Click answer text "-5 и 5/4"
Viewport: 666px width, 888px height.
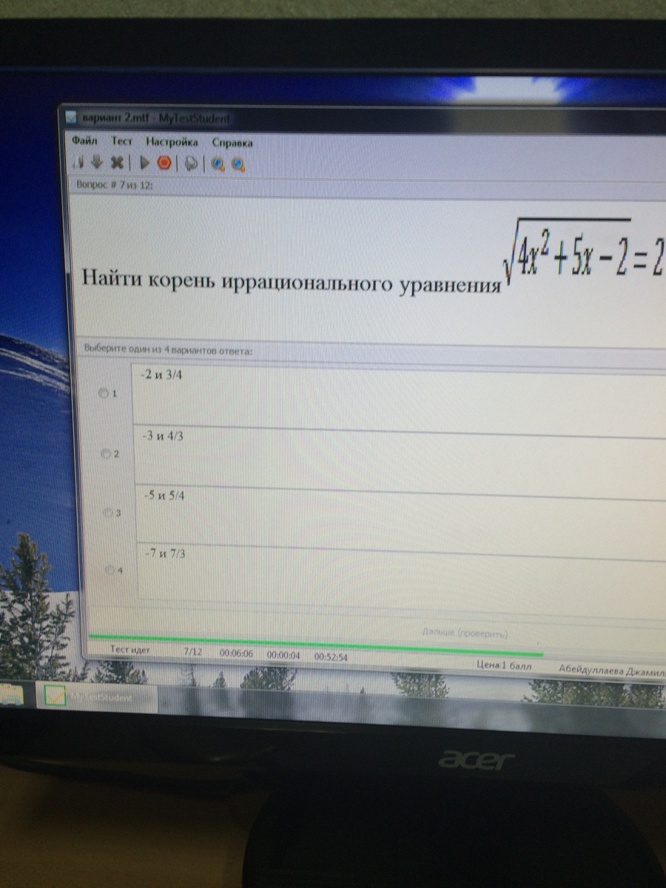coord(166,495)
